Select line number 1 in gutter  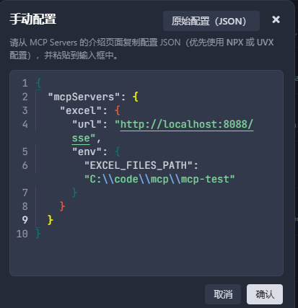(x=25, y=83)
